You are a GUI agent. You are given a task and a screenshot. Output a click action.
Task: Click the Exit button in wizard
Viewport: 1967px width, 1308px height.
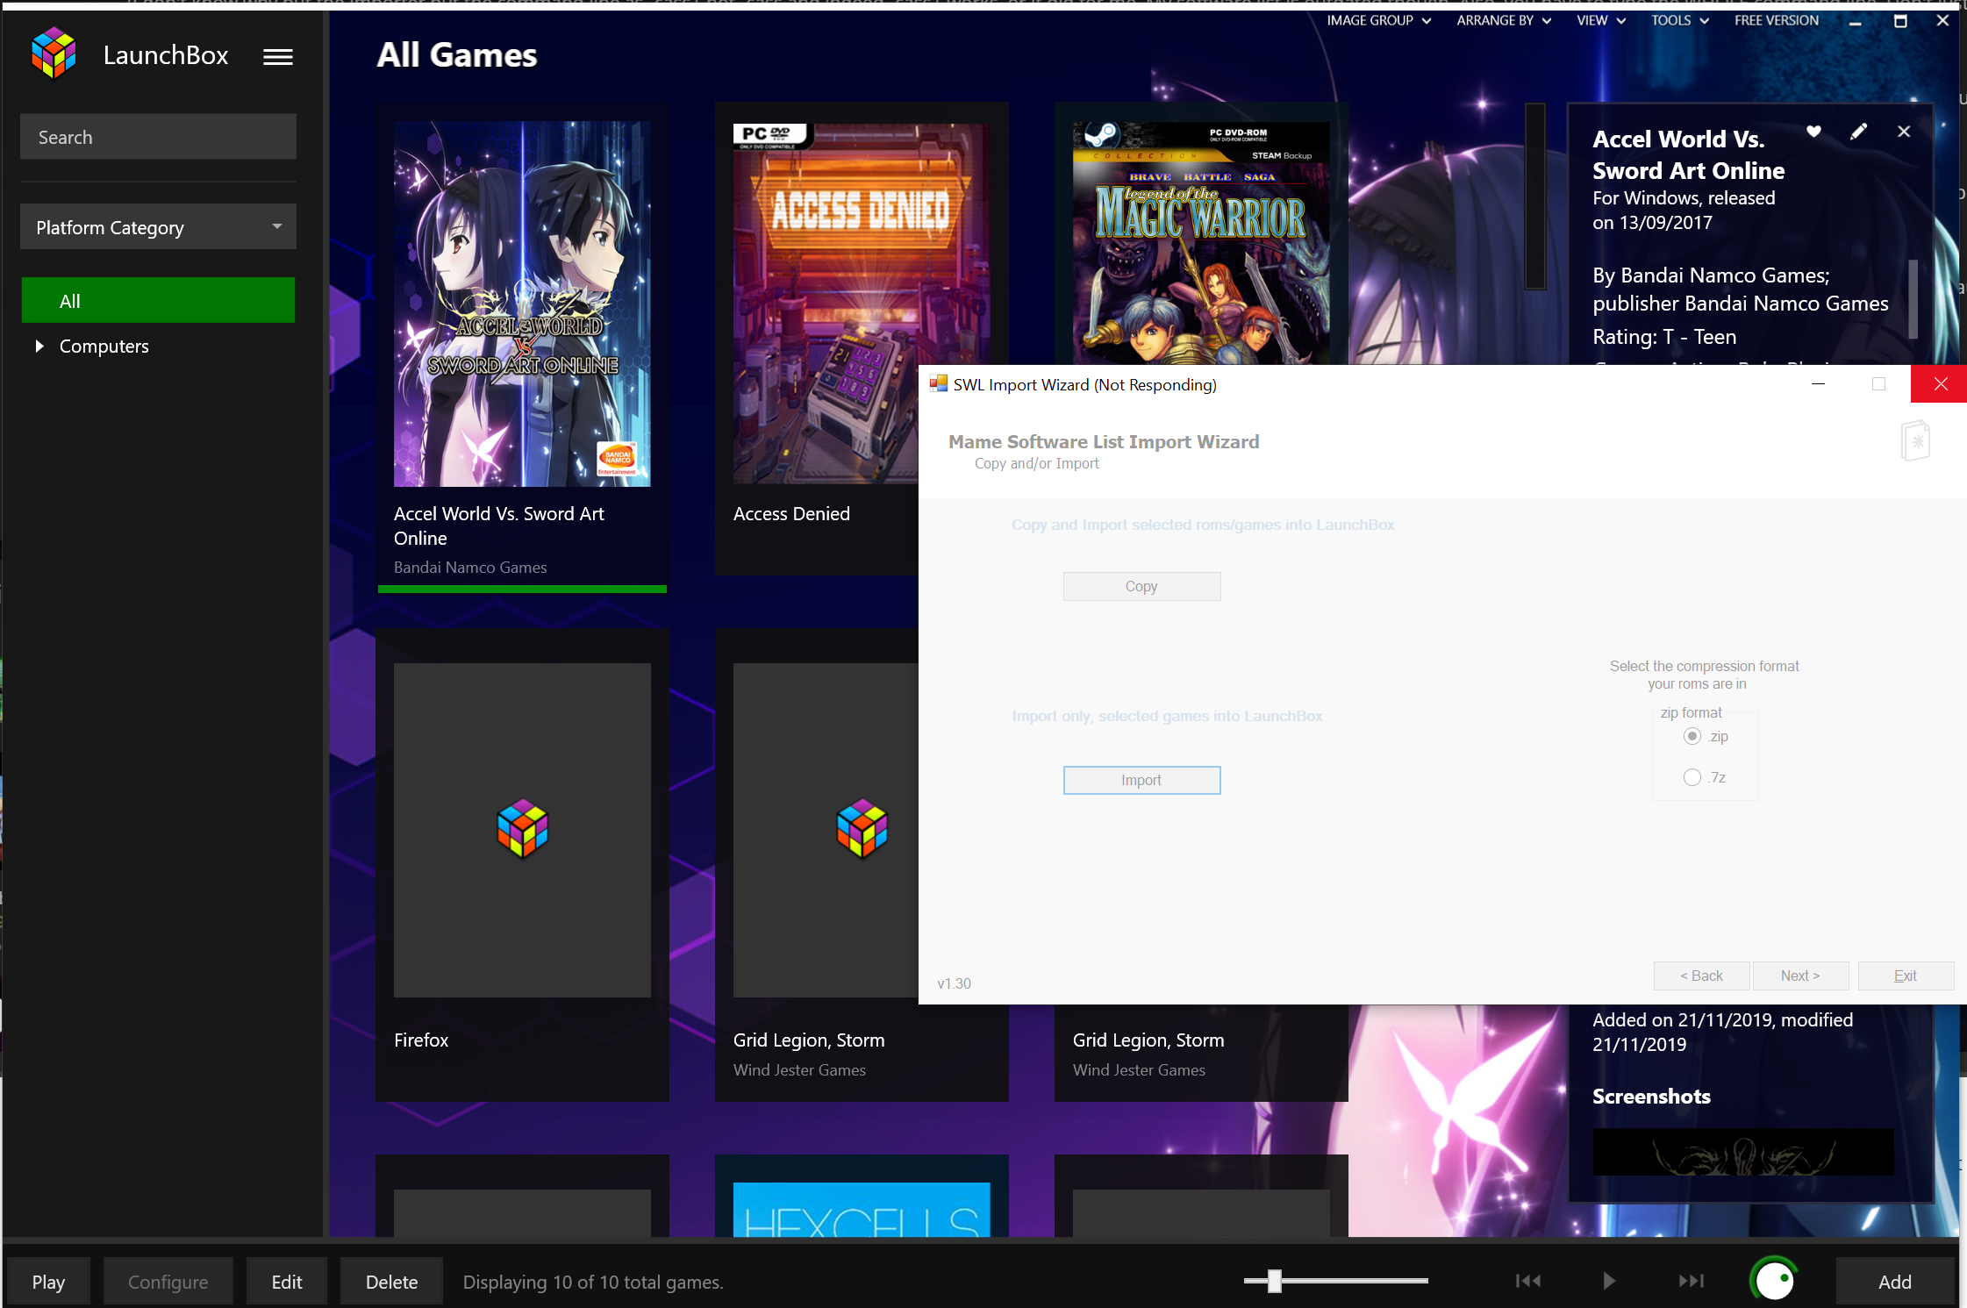(x=1905, y=976)
